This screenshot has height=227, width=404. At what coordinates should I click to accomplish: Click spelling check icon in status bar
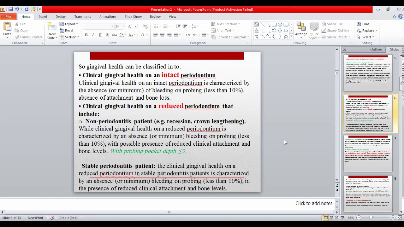point(52,218)
